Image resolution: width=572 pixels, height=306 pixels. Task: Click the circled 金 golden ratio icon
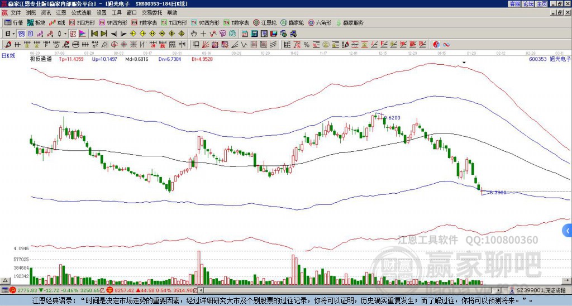click(x=326, y=45)
